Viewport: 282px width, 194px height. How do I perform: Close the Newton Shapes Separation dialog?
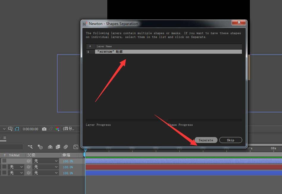click(x=239, y=23)
